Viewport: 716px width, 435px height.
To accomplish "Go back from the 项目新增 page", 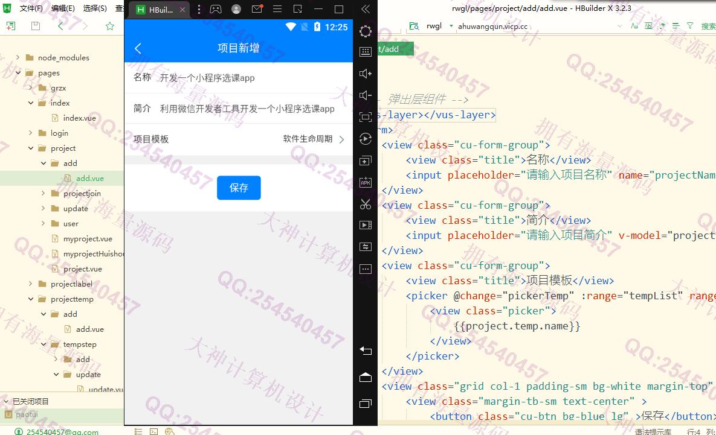I will pyautogui.click(x=138, y=48).
